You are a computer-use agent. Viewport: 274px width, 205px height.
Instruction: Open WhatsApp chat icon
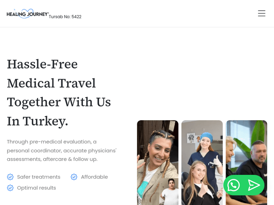click(x=233, y=185)
